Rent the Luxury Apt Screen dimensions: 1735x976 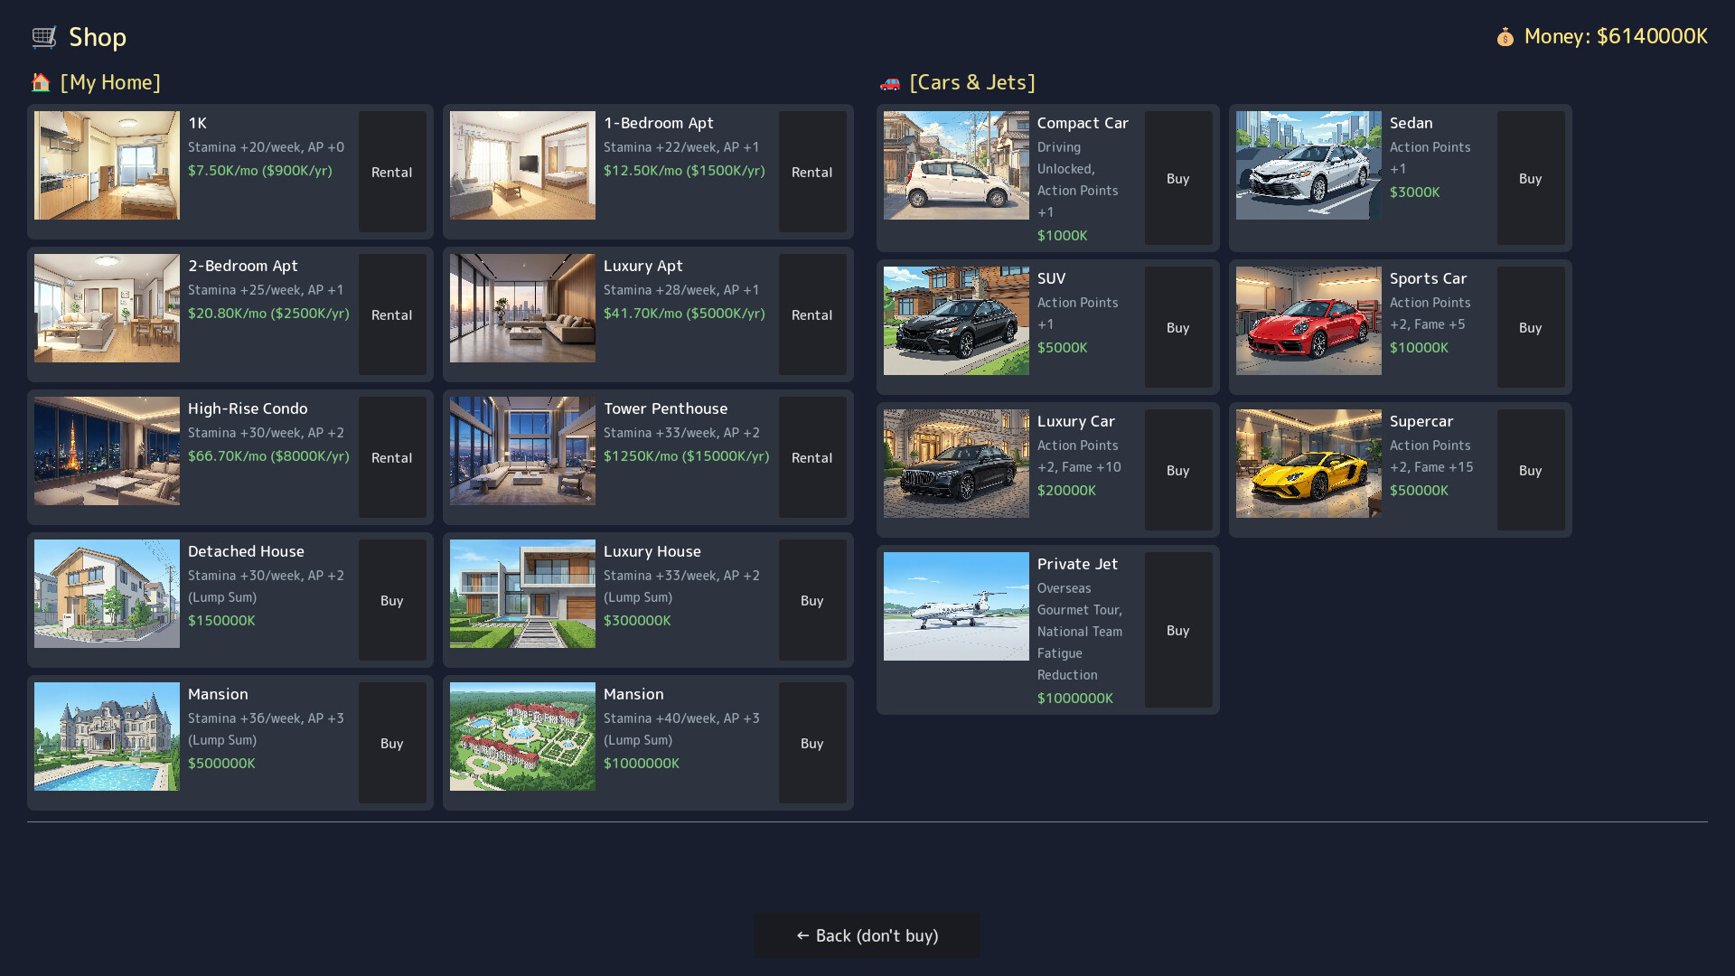[811, 314]
